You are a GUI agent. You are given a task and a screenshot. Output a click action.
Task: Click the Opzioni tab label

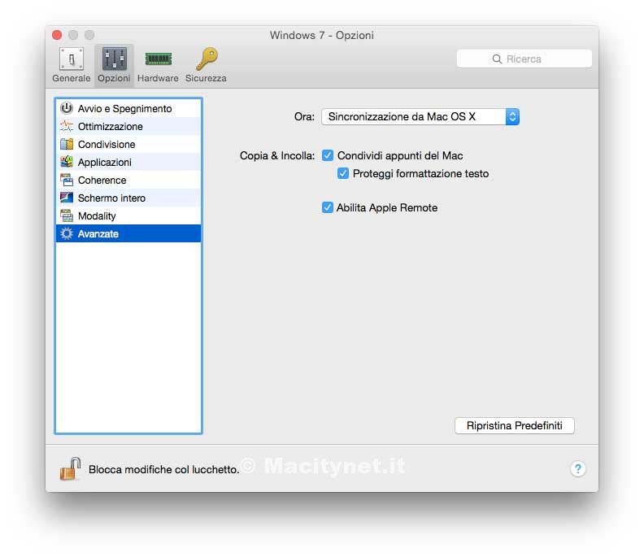coord(114,78)
